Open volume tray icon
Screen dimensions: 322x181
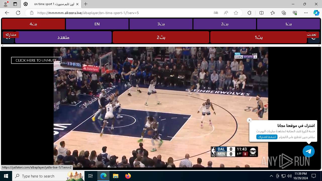pos(289,176)
